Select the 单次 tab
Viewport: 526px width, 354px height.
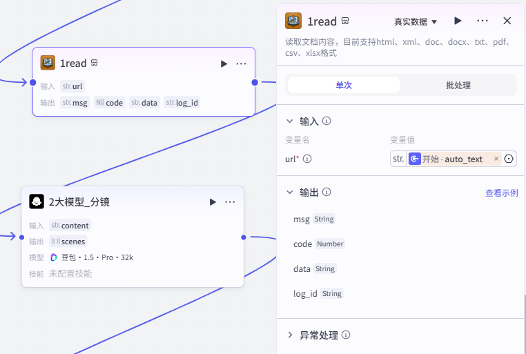(344, 85)
